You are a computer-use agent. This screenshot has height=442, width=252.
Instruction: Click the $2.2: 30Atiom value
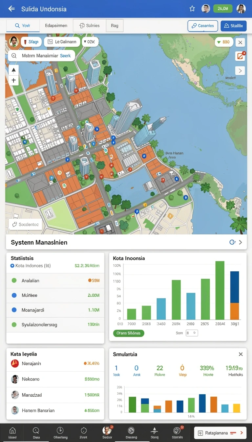87,265
